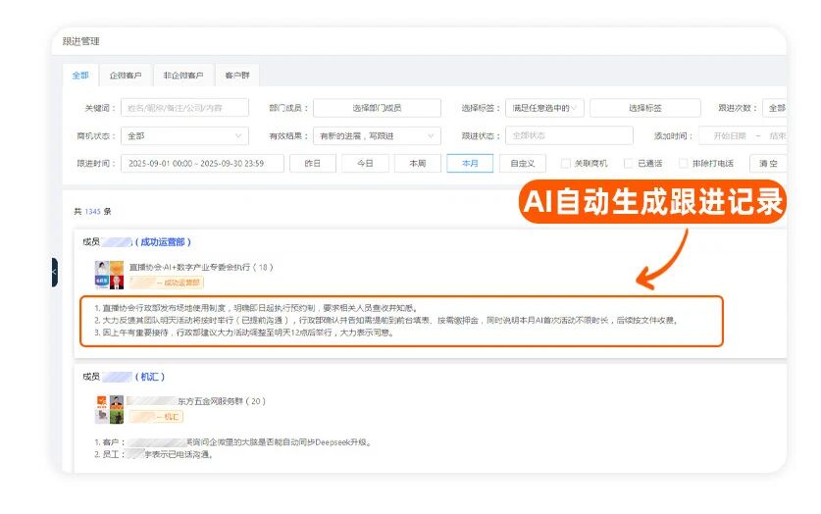Collapse the left sidebar with the arrow handle
This screenshot has width=821, height=514.
pyautogui.click(x=54, y=272)
